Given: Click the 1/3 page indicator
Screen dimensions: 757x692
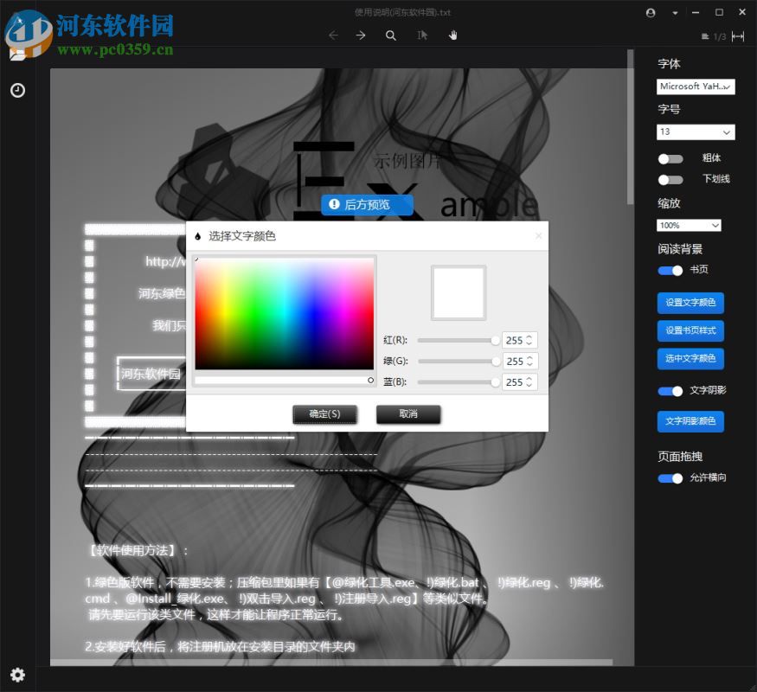Looking at the screenshot, I should (719, 36).
